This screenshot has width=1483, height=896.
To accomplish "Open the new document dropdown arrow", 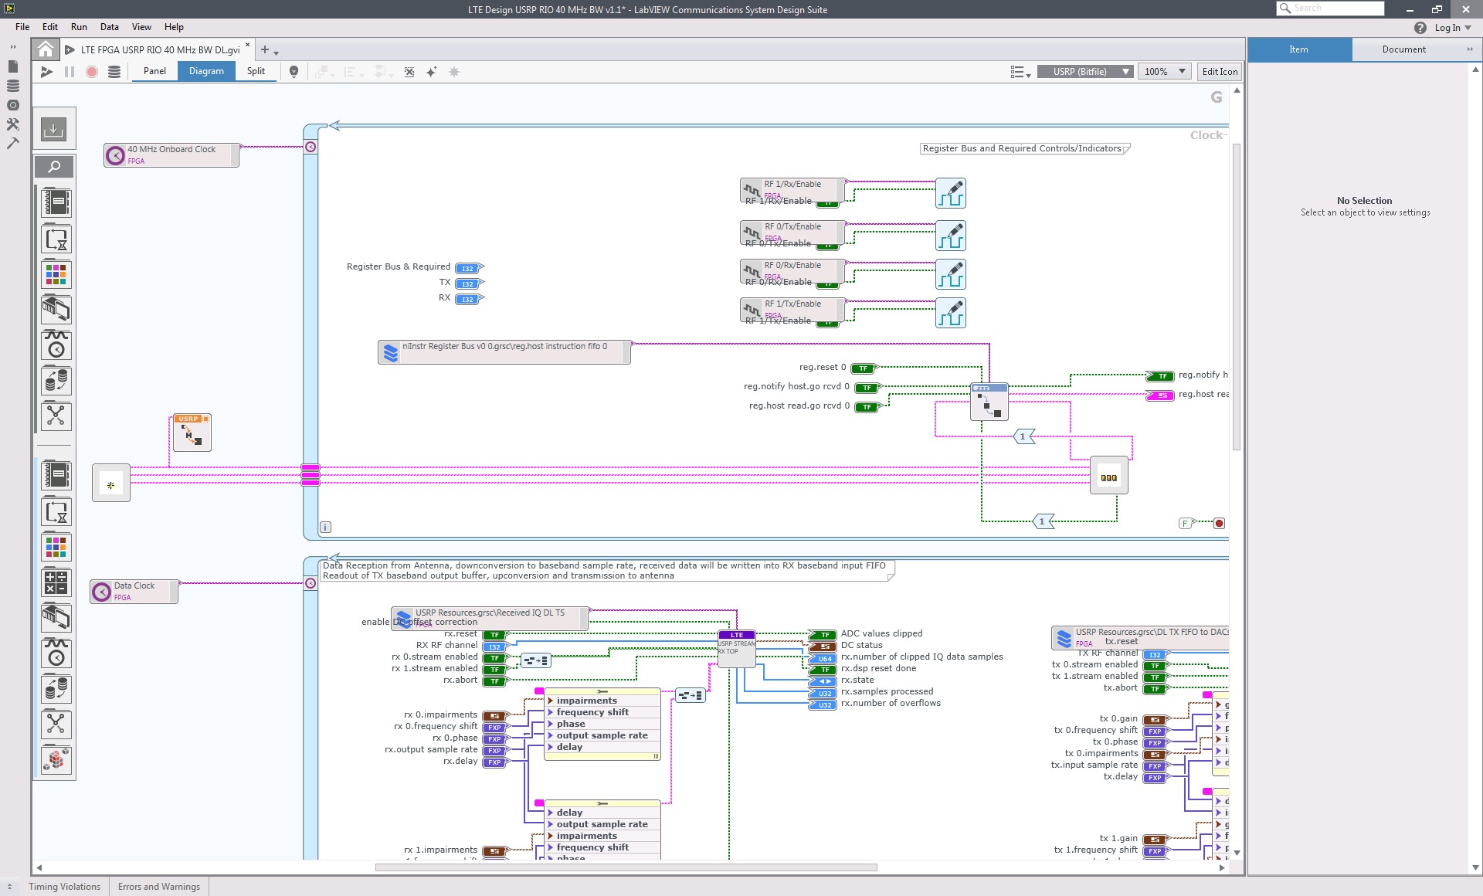I will [277, 53].
